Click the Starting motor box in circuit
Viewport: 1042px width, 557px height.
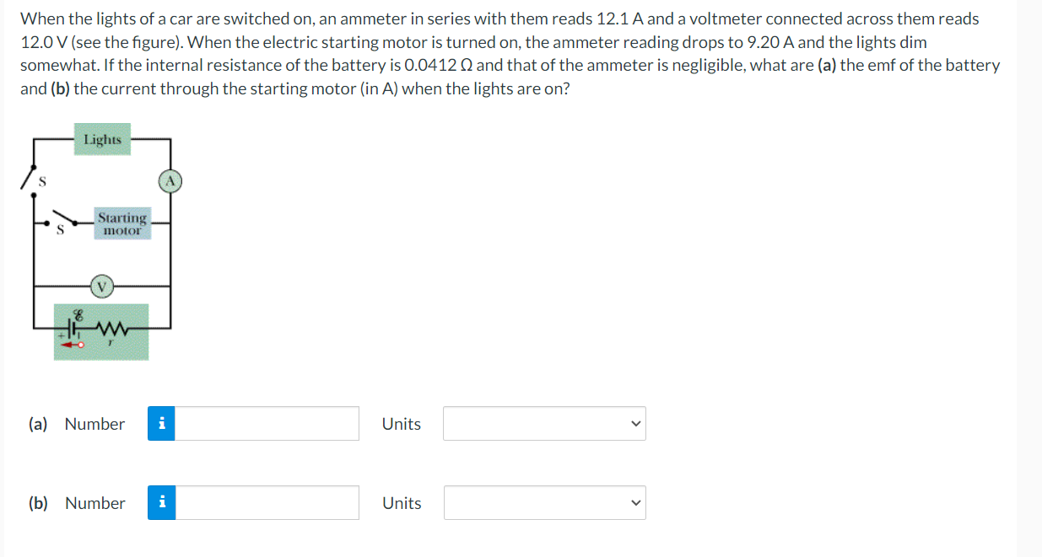[122, 224]
